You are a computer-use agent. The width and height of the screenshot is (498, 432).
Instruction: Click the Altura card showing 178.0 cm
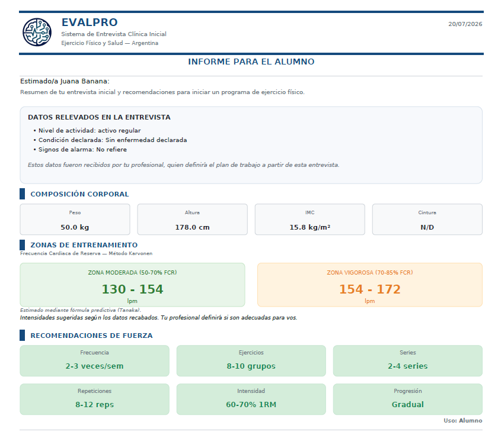pos(193,220)
